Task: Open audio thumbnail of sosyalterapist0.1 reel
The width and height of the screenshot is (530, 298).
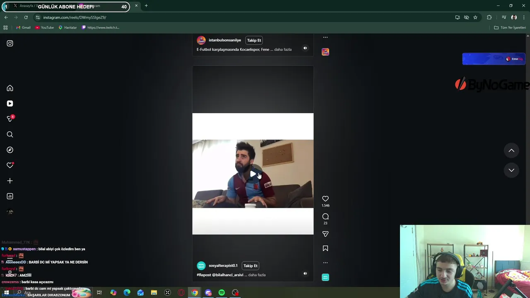Action: 325,277
